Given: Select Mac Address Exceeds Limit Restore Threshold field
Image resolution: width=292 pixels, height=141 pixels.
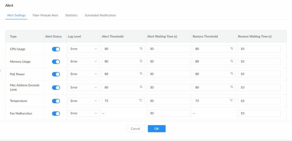Looking at the screenshot, I should click(x=214, y=87).
